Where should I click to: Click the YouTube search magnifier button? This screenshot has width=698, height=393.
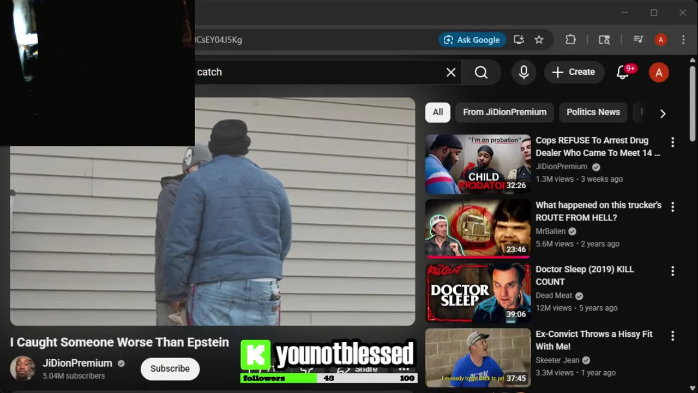pyautogui.click(x=481, y=72)
